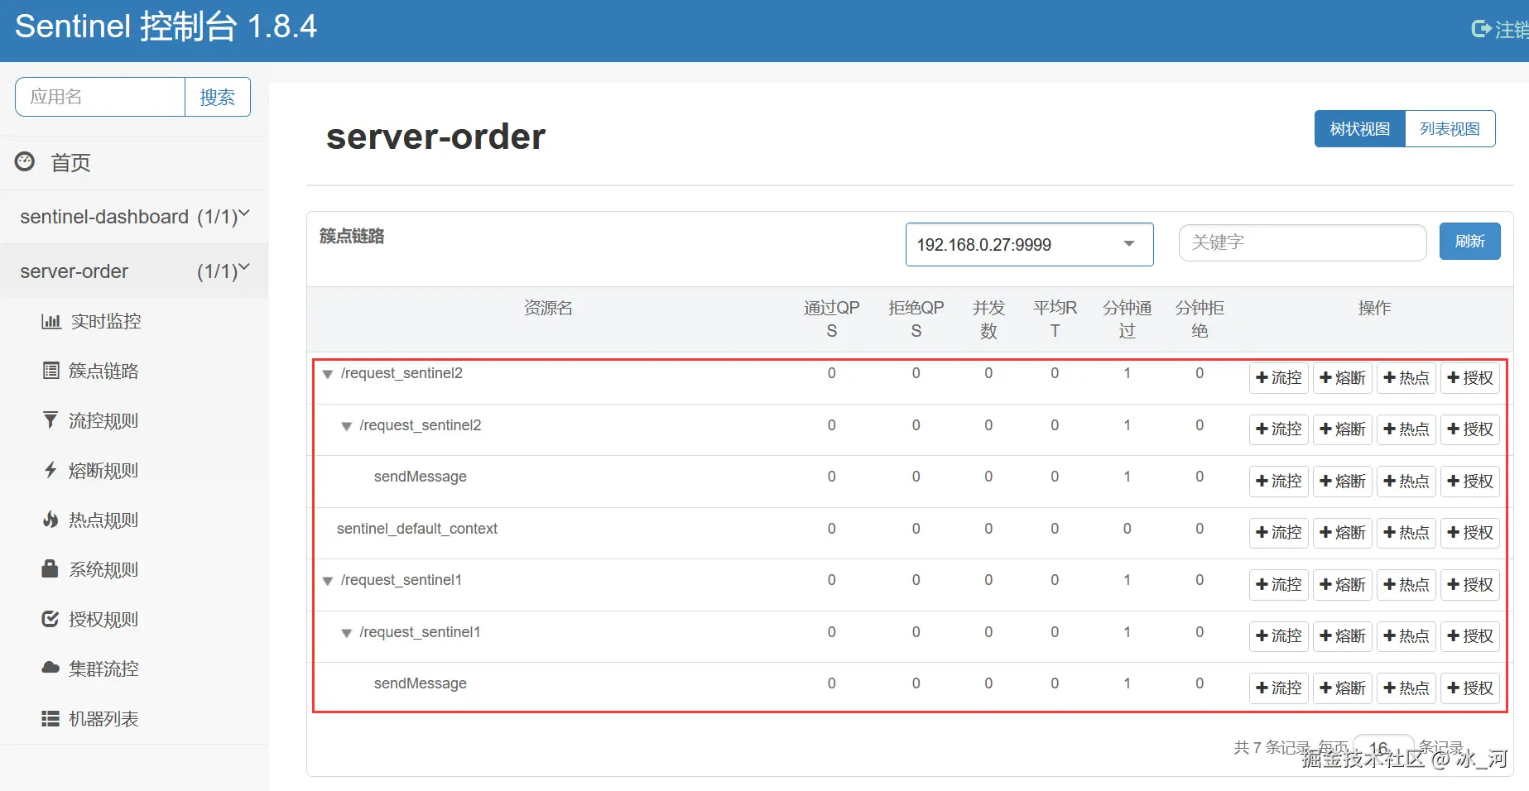
Task: Click the records-per-page input field
Action: pos(1382,749)
